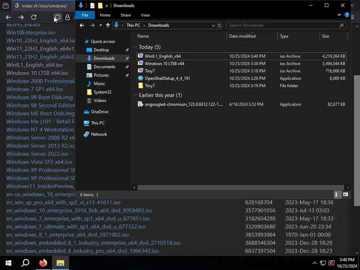This screenshot has width=360, height=270.
Task: Open the Share ribbon tab
Action: [x=126, y=15]
